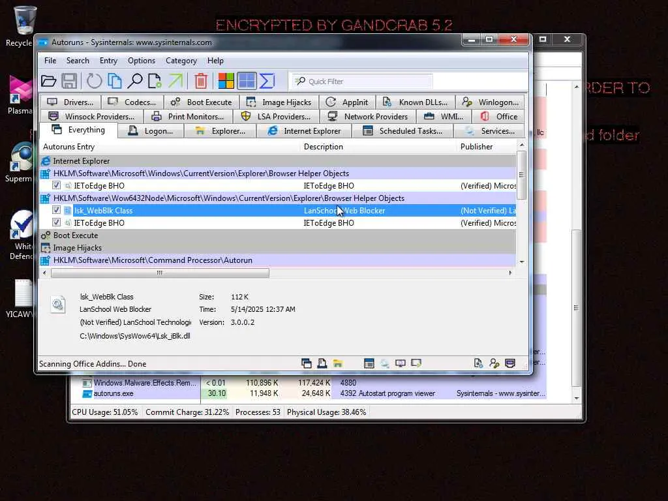Click the Everything icon in status bar
Image resolution: width=668 pixels, height=501 pixels.
pos(307,363)
